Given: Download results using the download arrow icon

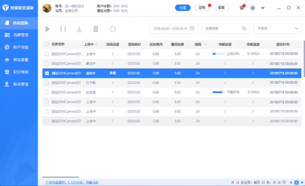Looking at the screenshot, I should pos(79,29).
